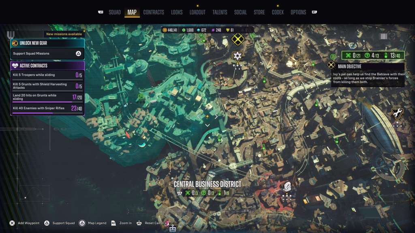Click the back arrow beside Unlock New Gear
This screenshot has height=233, width=415.
[15, 43]
